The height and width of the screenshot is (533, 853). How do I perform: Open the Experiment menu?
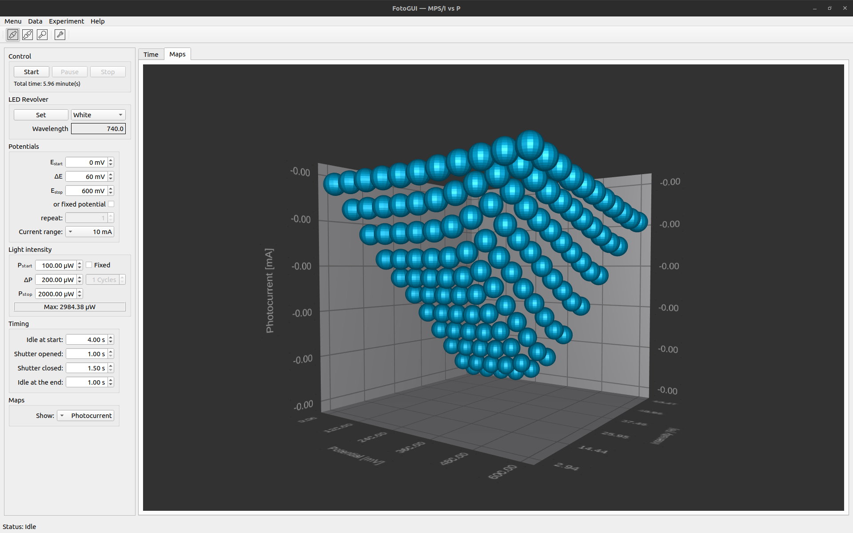[x=66, y=21]
